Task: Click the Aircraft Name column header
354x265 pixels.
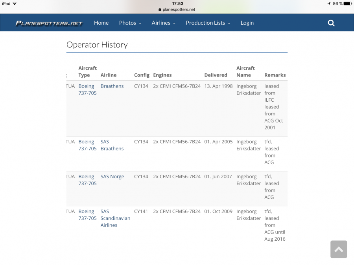Action: coord(245,71)
